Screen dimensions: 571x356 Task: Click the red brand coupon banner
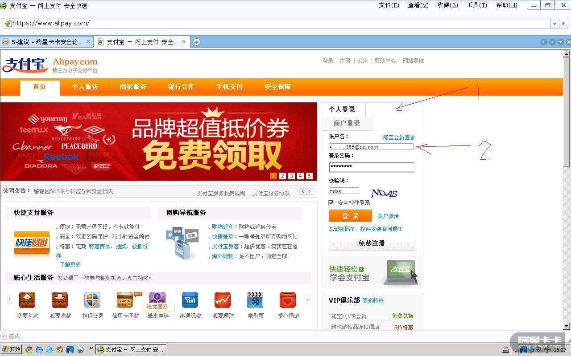click(x=158, y=142)
